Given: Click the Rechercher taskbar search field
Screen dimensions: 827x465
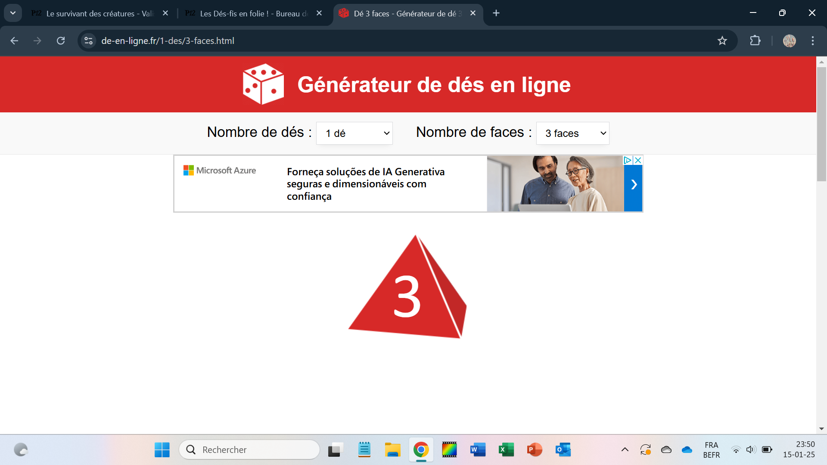Looking at the screenshot, I should (x=250, y=449).
